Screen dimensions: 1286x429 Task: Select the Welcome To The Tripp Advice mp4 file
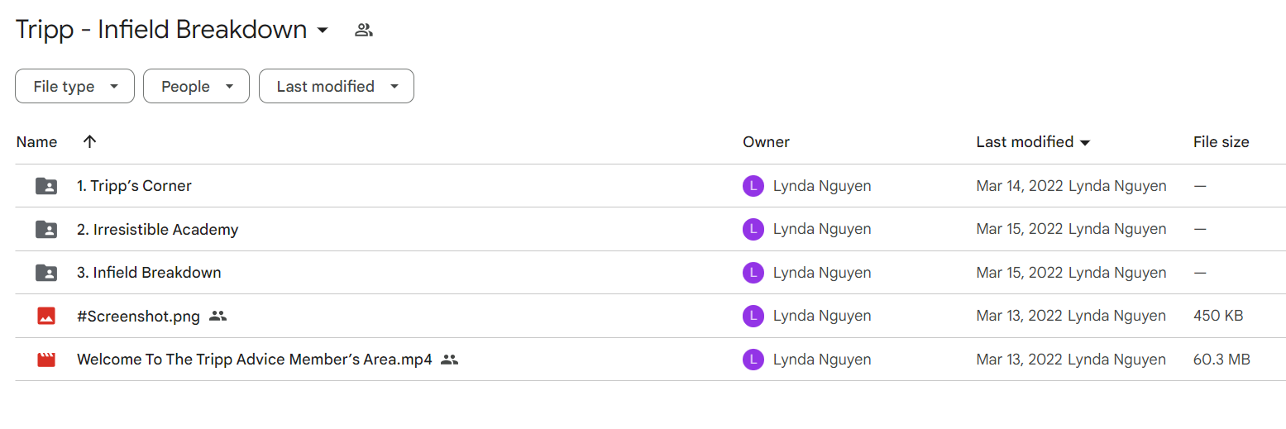pos(254,360)
